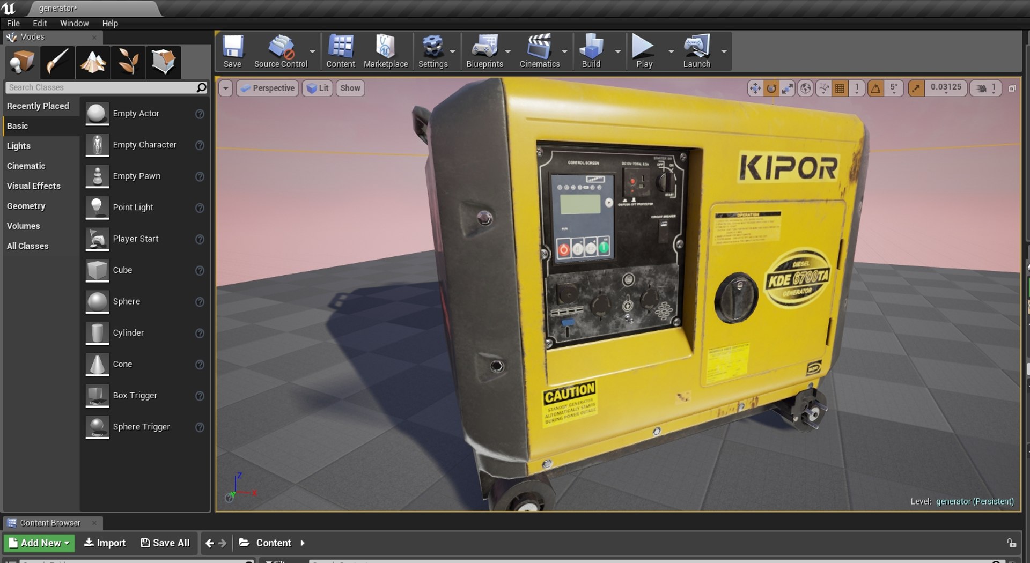Expand Build options dropdown arrow
The width and height of the screenshot is (1030, 563).
[617, 51]
